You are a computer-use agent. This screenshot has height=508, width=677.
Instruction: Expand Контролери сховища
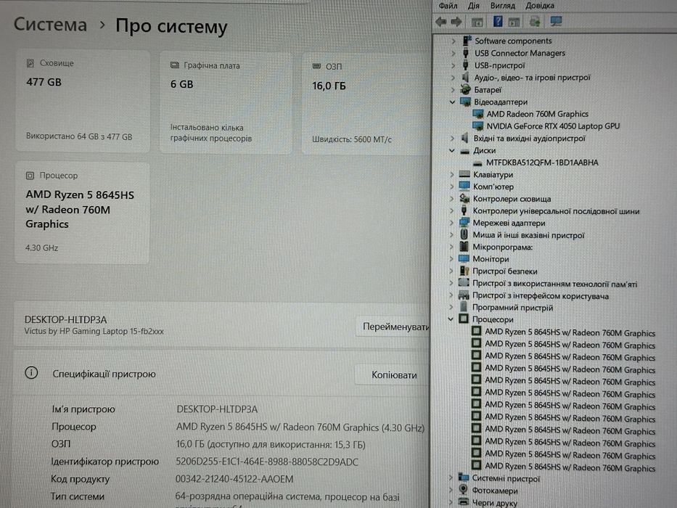(x=451, y=199)
